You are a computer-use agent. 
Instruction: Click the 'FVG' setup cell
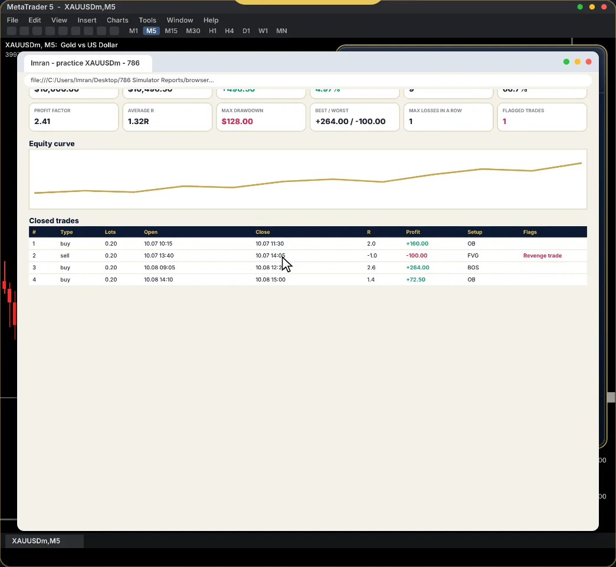(473, 256)
